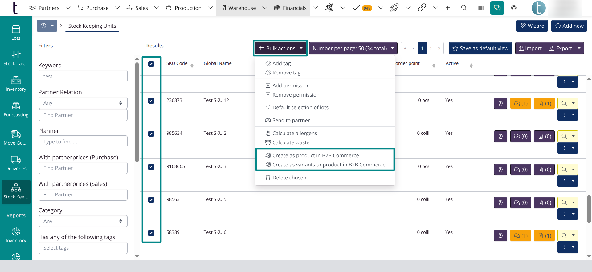This screenshot has height=272, width=592.
Task: Open Partner Relation Any select
Action: [x=83, y=103]
